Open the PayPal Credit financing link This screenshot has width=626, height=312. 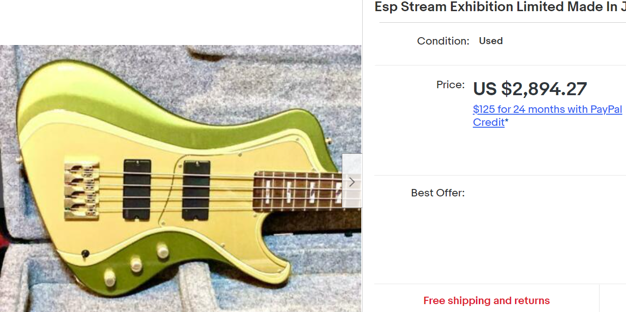point(548,116)
